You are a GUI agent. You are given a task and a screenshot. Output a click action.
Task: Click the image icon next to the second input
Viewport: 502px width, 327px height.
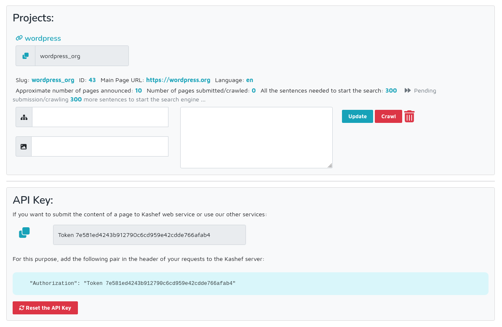tap(24, 146)
